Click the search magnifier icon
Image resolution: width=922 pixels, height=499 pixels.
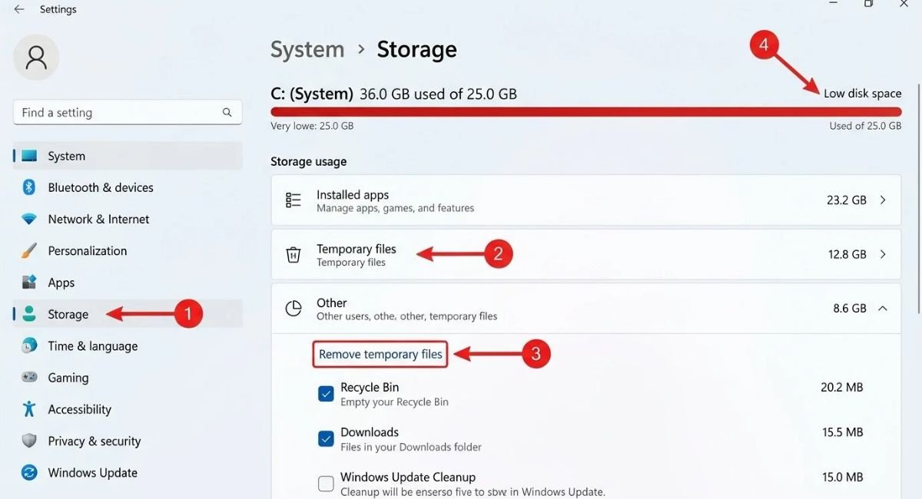[227, 112]
